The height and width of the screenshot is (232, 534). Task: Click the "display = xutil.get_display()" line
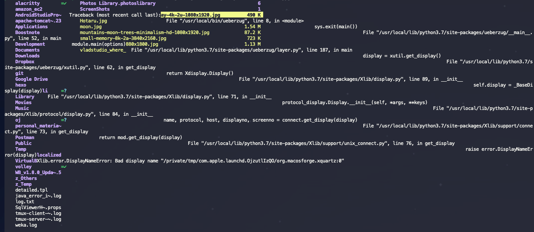click(x=402, y=56)
